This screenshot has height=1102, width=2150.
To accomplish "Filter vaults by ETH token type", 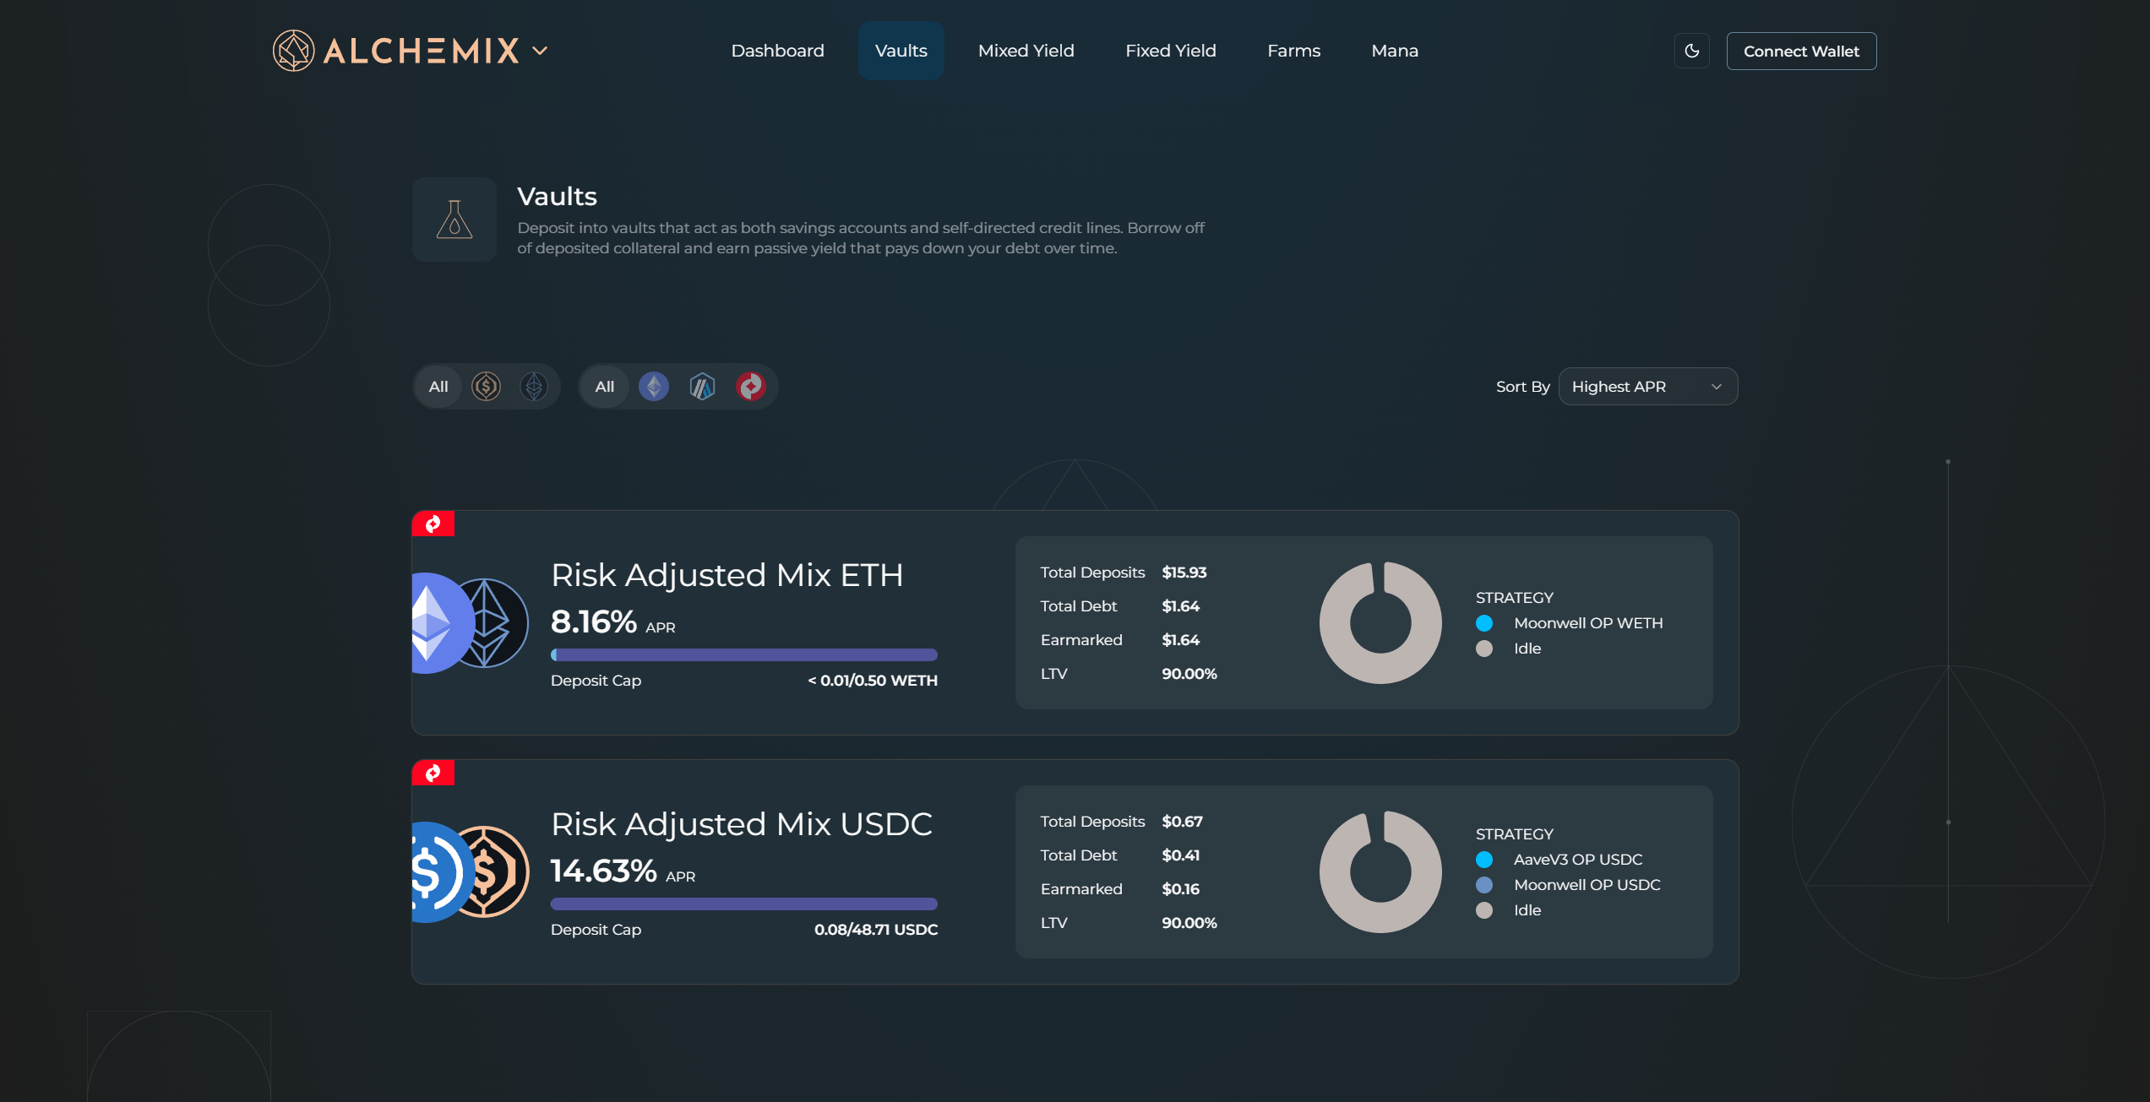I will click(534, 386).
